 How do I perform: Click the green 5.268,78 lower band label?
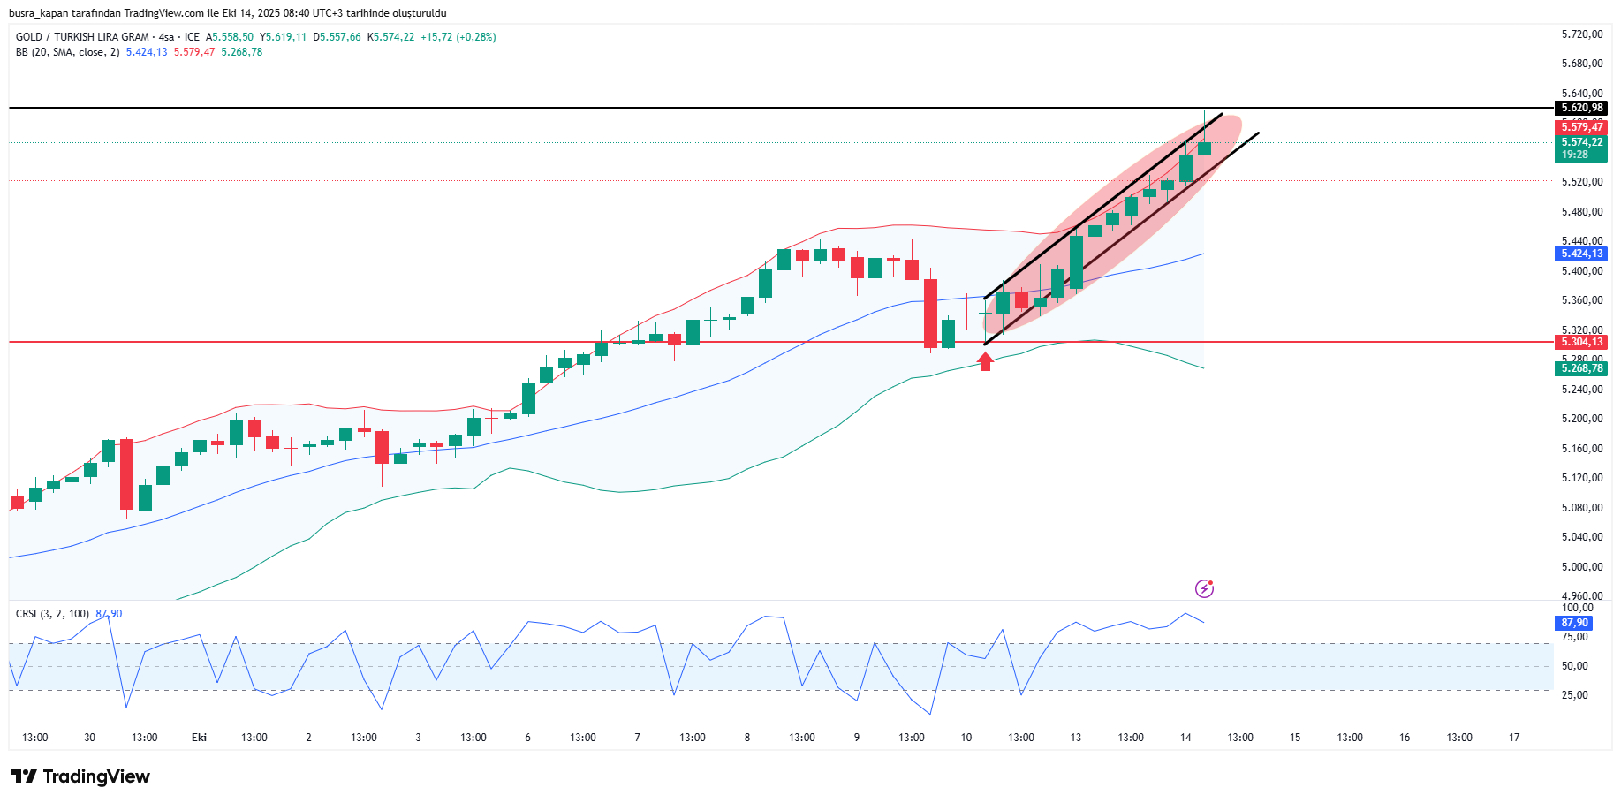coord(1580,368)
